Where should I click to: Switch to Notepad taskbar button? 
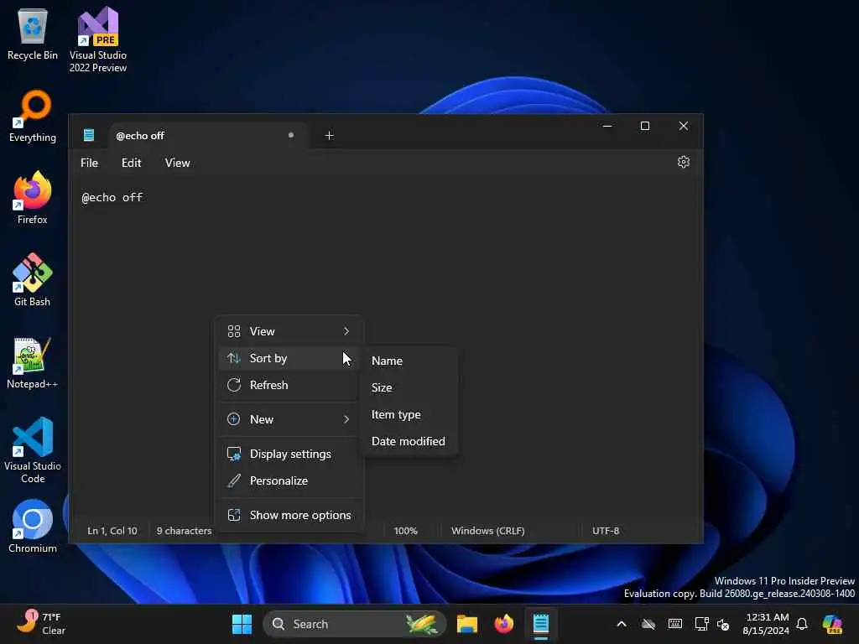(x=541, y=624)
